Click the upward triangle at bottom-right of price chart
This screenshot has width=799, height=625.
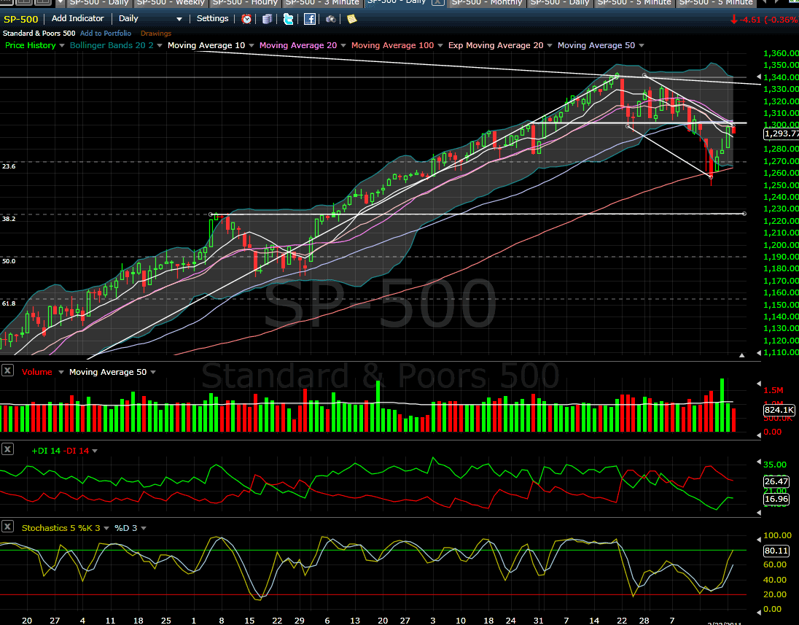point(742,355)
